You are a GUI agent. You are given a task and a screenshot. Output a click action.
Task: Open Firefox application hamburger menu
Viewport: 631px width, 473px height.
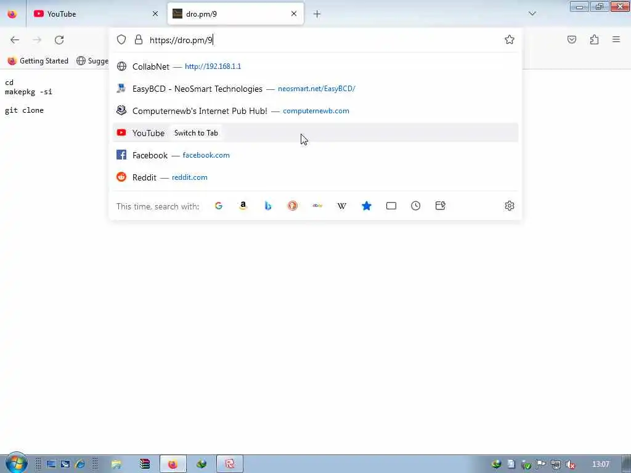616,39
